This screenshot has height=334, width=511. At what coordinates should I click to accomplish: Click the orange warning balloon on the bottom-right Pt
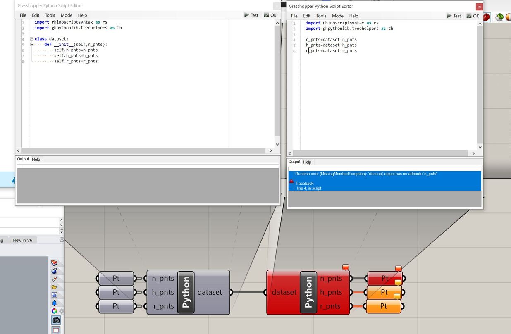coord(397,296)
